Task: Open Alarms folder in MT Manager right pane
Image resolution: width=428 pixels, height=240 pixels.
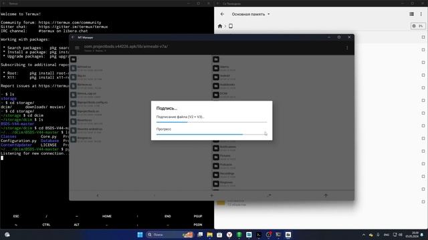Action: (x=283, y=68)
